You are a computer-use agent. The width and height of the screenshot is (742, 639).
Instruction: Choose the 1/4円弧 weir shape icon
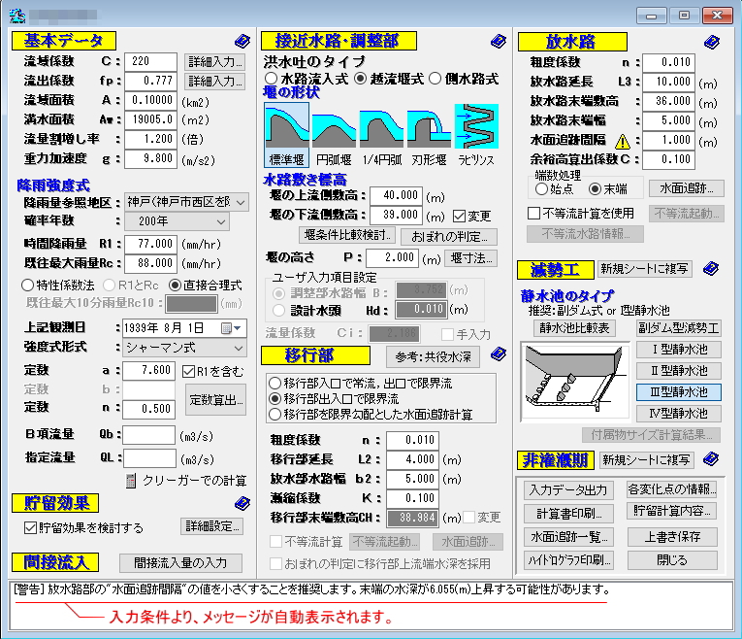pos(382,127)
